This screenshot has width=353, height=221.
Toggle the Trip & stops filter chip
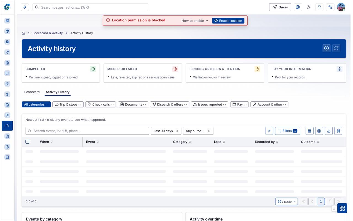click(x=68, y=104)
